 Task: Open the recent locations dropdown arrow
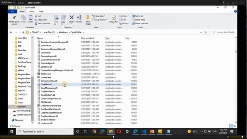(20, 32)
